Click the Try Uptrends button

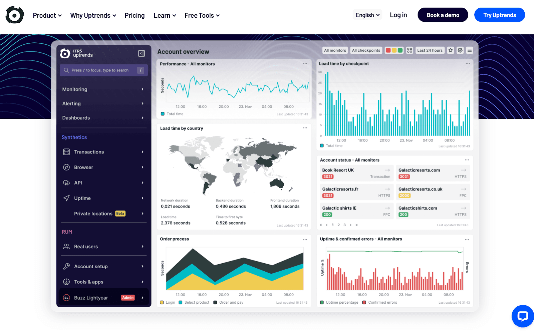coord(500,15)
